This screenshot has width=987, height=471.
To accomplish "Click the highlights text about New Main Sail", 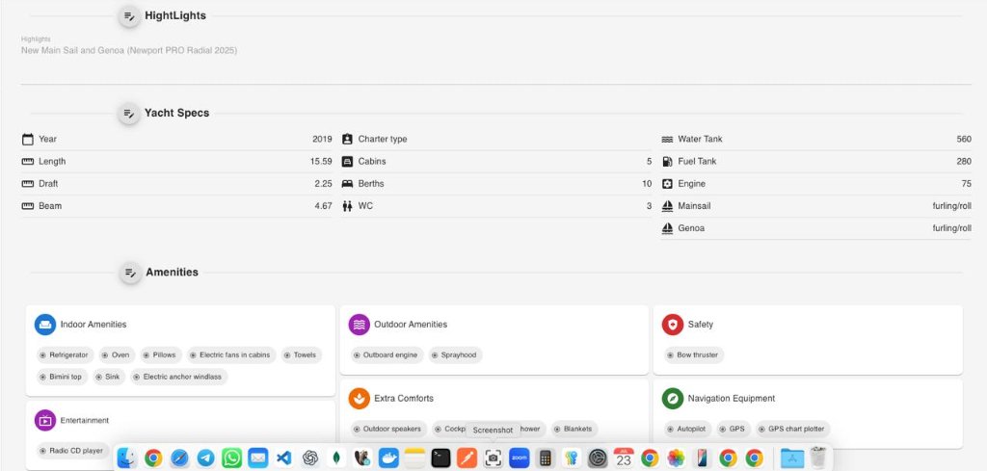I will coord(129,50).
